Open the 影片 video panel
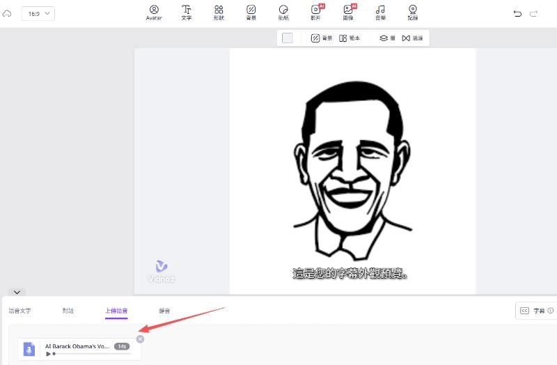557x365 pixels. click(x=316, y=13)
